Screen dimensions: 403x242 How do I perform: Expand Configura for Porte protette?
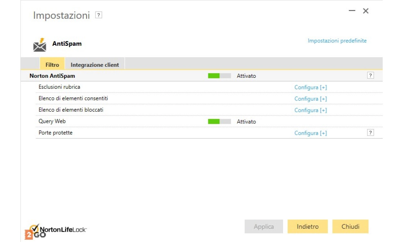point(310,133)
